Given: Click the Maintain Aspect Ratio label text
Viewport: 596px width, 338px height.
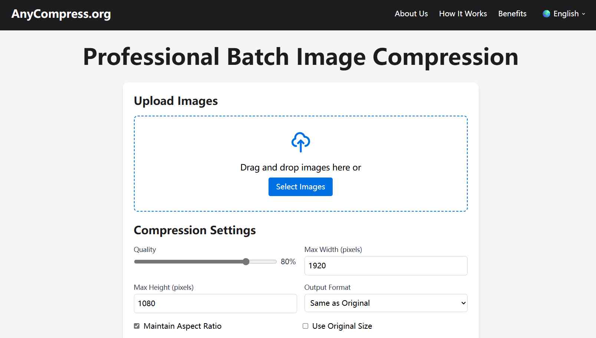Looking at the screenshot, I should (182, 326).
